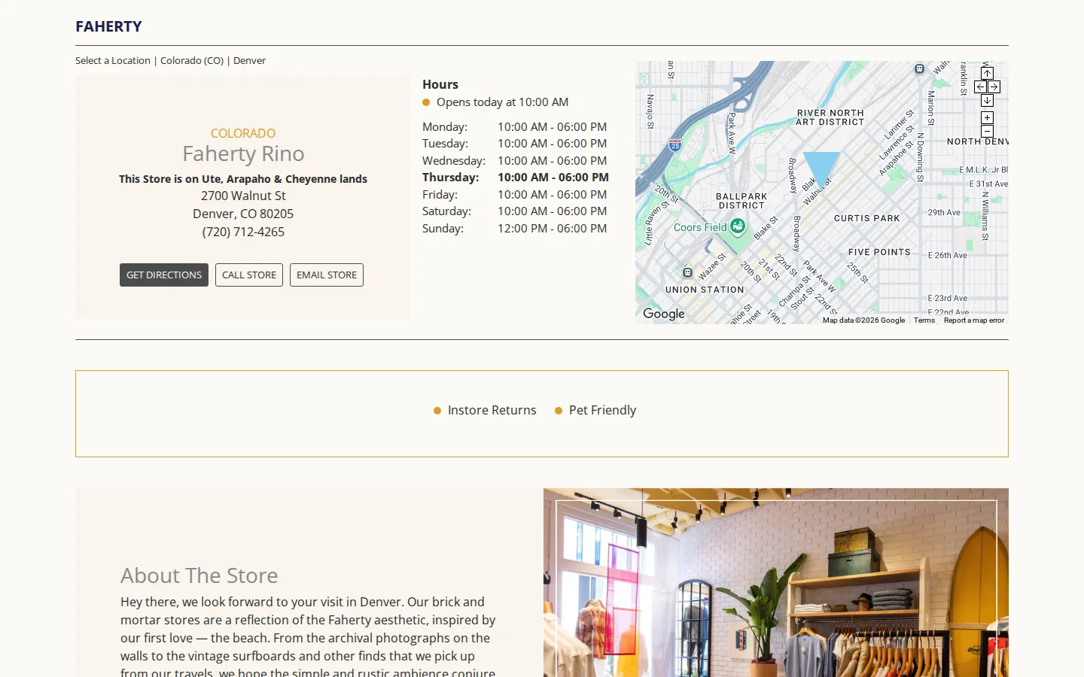Viewport: 1084px width, 677px height.
Task: Pan the map down with the arrow
Action: pyautogui.click(x=987, y=101)
